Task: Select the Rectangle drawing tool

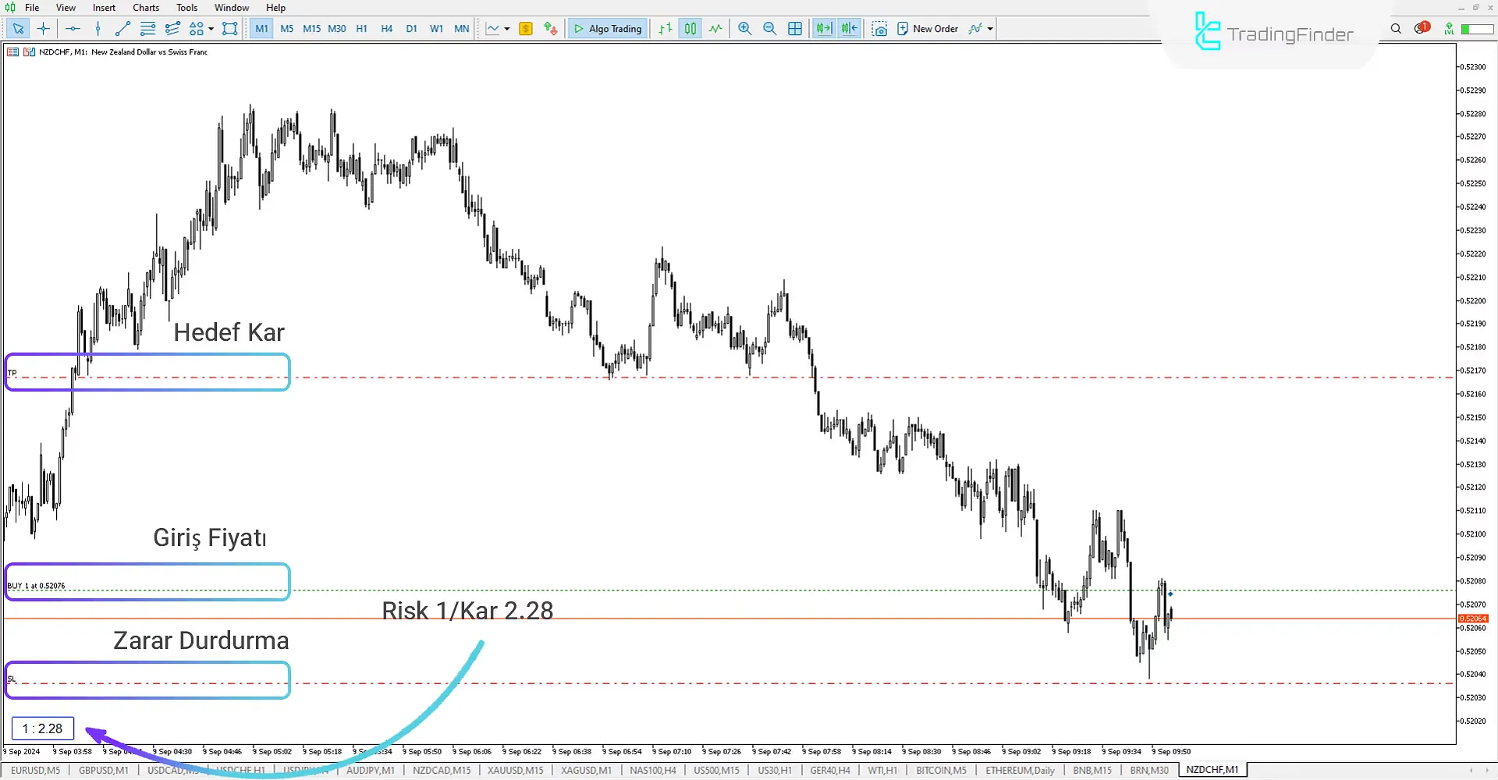Action: click(x=230, y=28)
